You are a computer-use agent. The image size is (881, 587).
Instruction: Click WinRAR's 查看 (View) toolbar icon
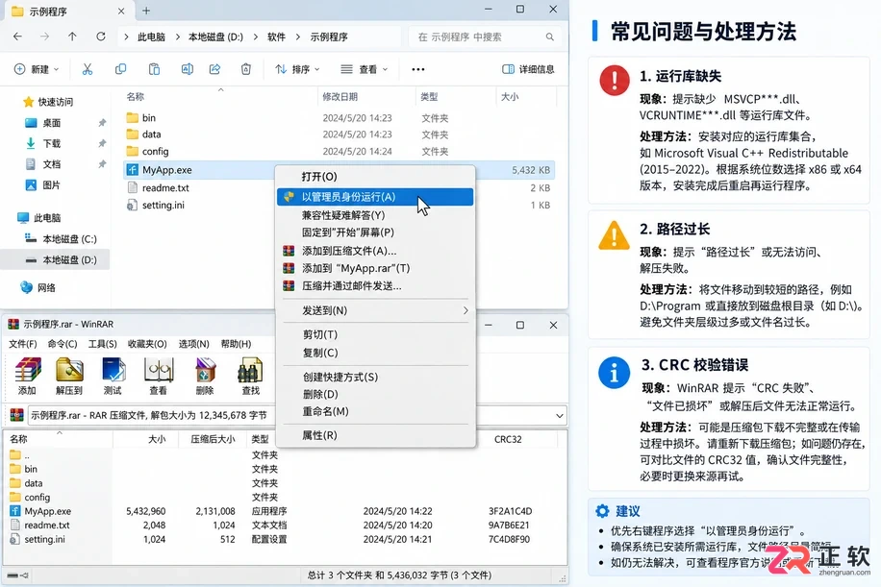158,376
